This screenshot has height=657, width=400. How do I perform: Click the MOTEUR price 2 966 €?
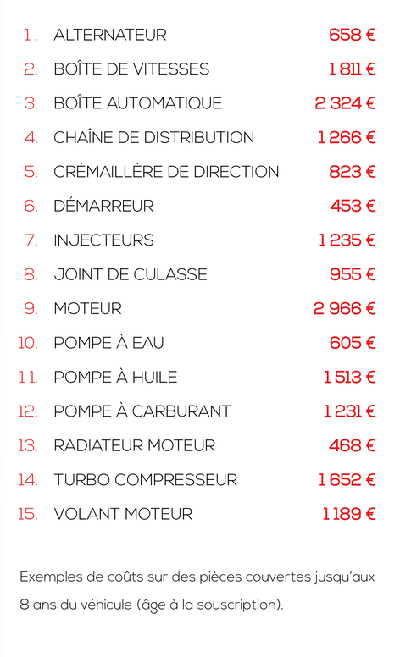[x=344, y=309]
